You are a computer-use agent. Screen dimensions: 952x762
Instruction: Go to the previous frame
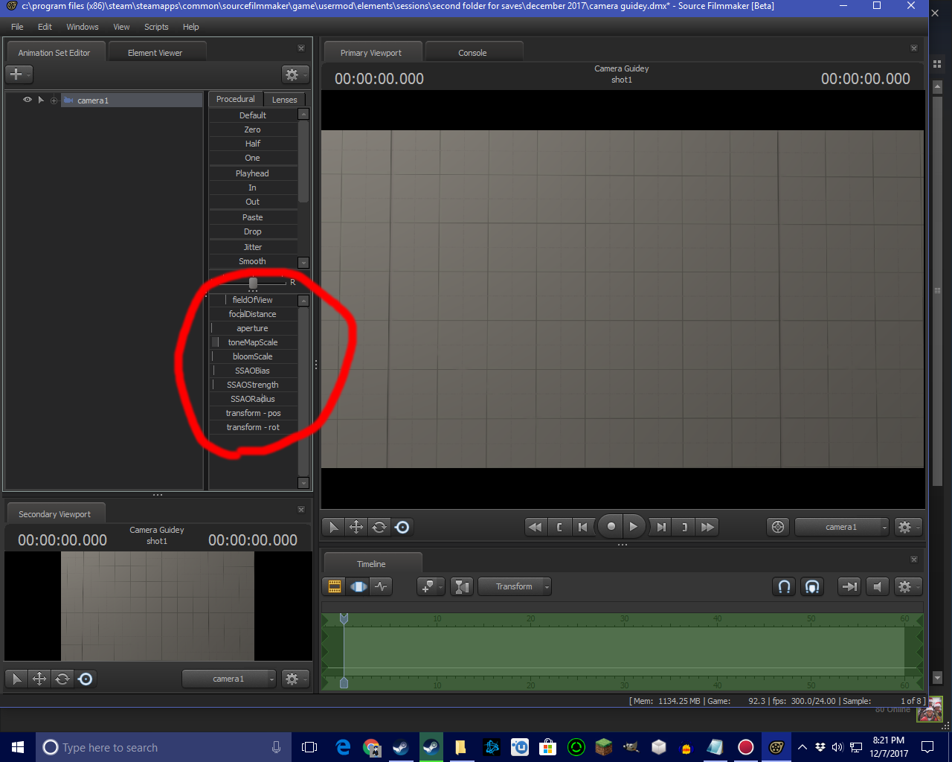(582, 527)
